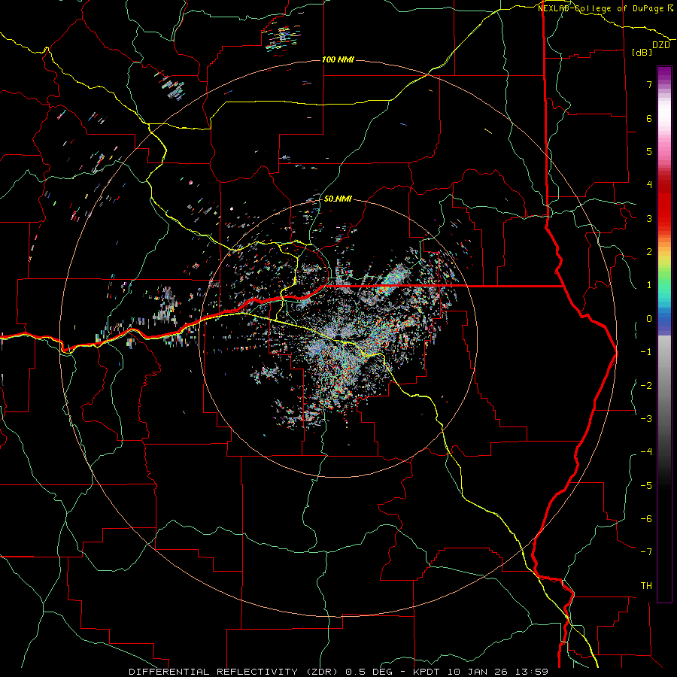Viewport: 677px width, 677px height.
Task: Click the -2 value on color scale
Action: (x=646, y=385)
